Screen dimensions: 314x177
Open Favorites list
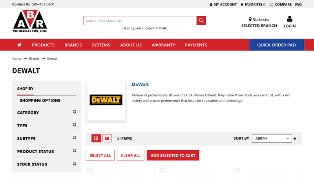pyautogui.click(x=253, y=4)
